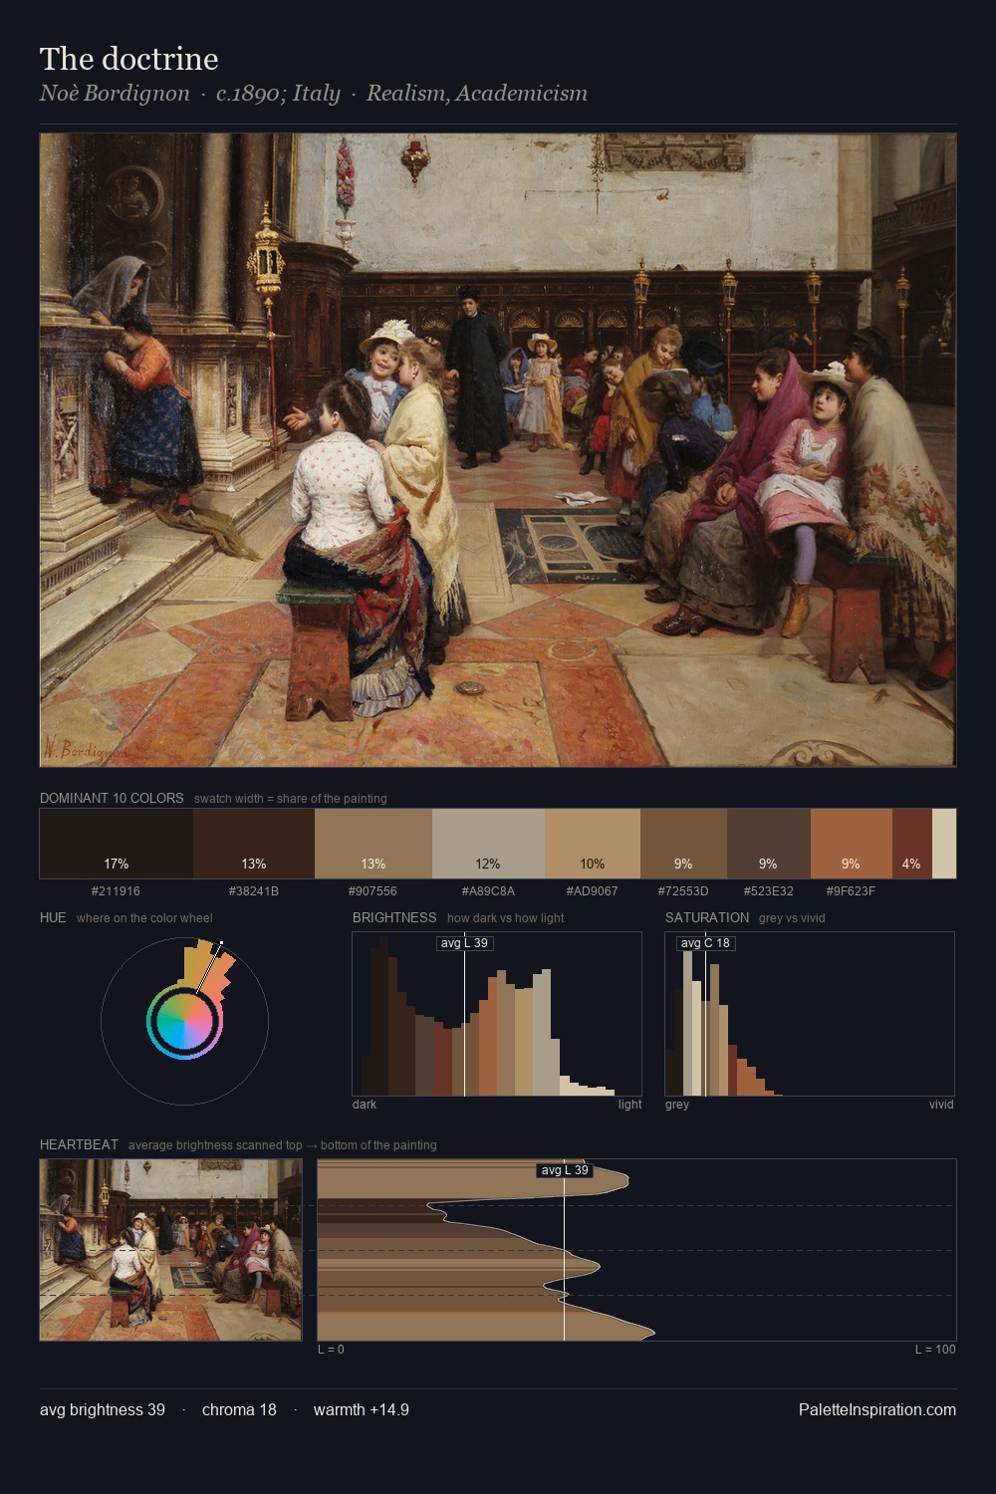Click 'swatch width = share of the painting'
Screen dimensions: 996x1494
click(x=291, y=799)
